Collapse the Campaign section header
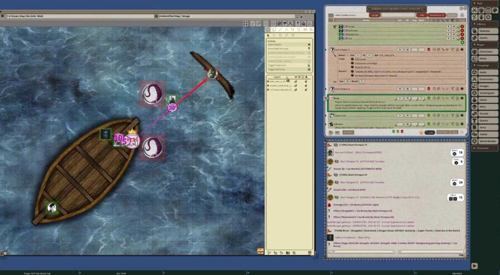500x275 pixels. tap(485, 65)
